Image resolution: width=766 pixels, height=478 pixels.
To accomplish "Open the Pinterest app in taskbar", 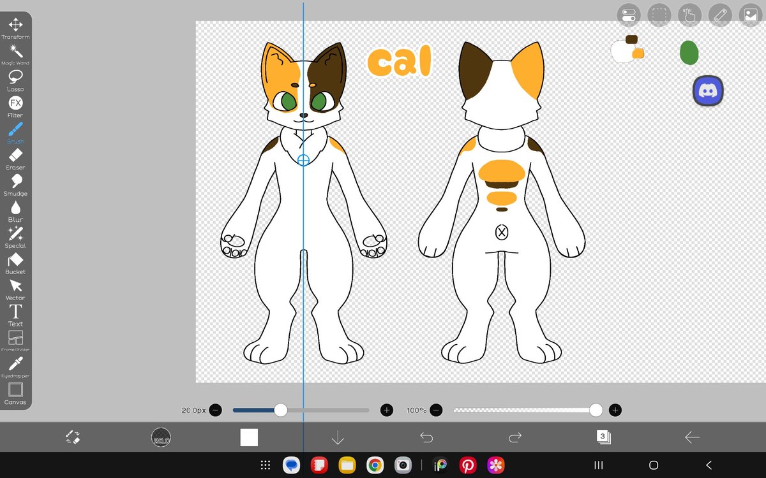I will [x=468, y=465].
